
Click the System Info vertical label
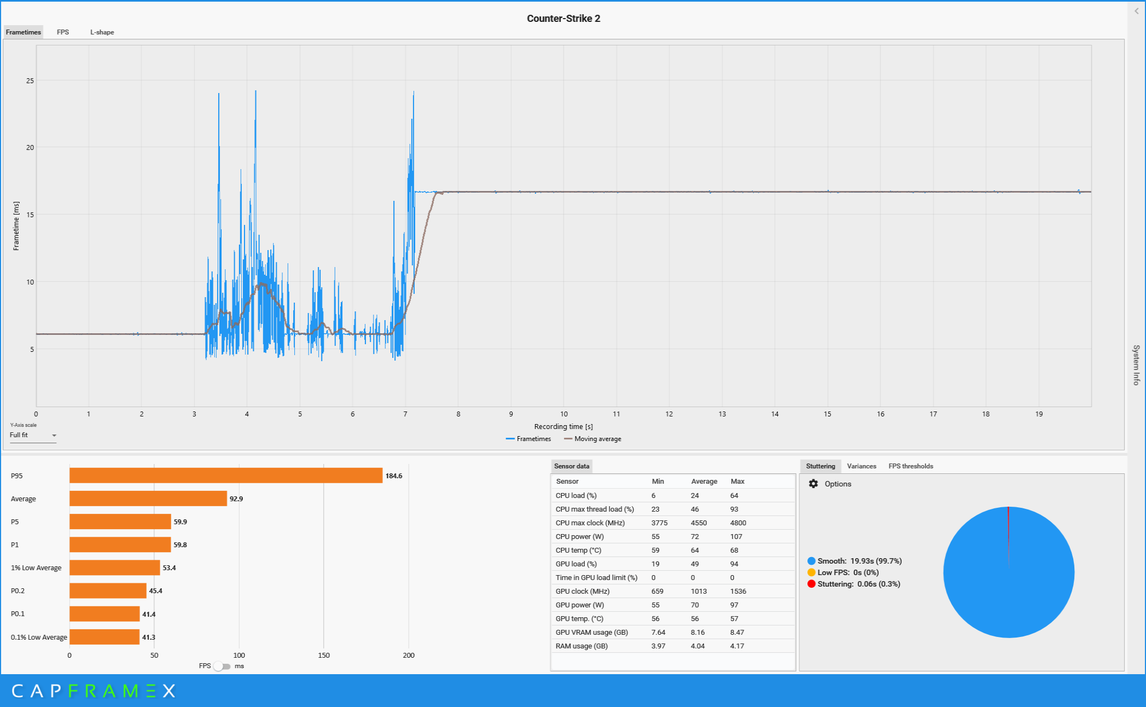click(1136, 365)
